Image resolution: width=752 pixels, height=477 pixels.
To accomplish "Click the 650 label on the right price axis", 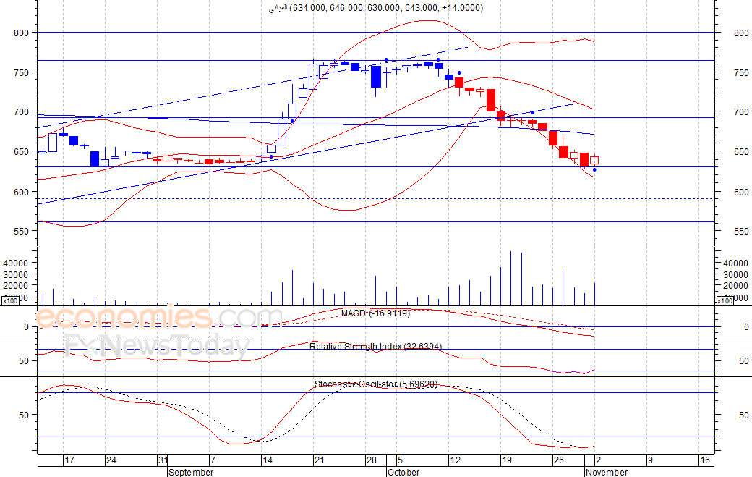I will tap(741, 152).
